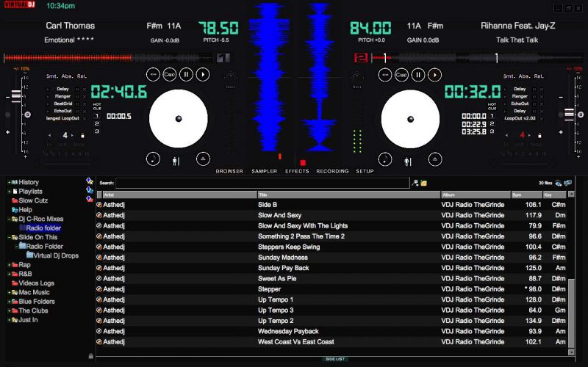Pause the right deck track
588x367 pixels.
(x=418, y=75)
